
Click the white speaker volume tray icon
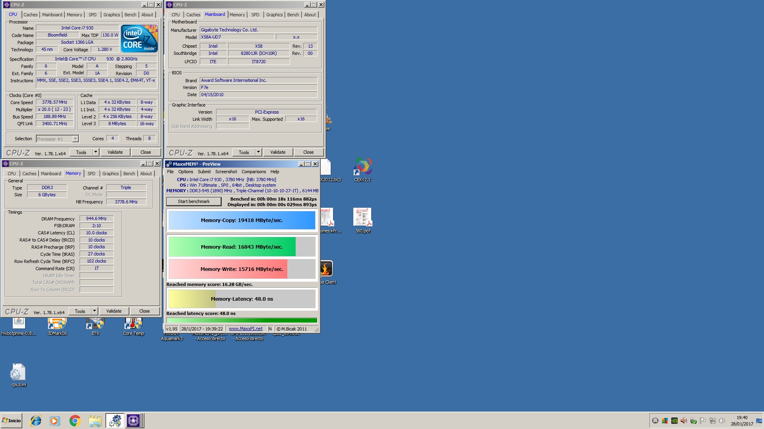click(x=722, y=421)
